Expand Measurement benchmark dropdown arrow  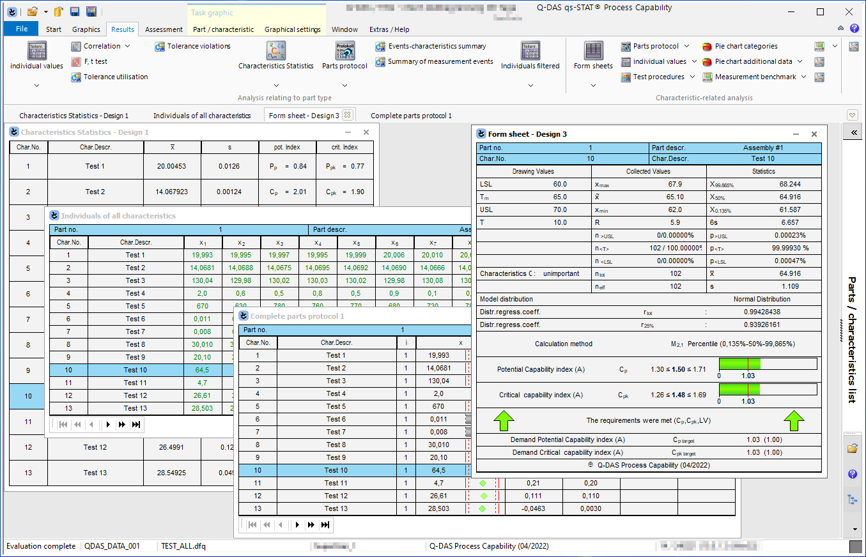click(803, 77)
